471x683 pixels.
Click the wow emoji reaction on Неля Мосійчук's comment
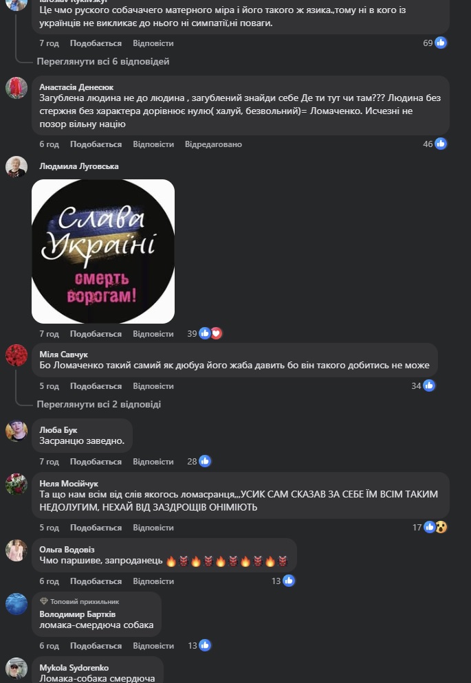click(x=441, y=528)
